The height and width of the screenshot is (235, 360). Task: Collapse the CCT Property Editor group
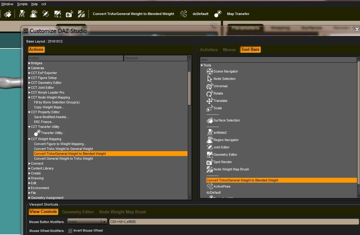pos(29,112)
